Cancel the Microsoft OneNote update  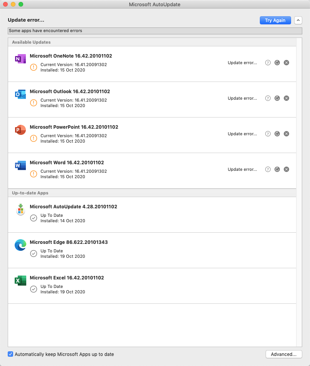(286, 63)
